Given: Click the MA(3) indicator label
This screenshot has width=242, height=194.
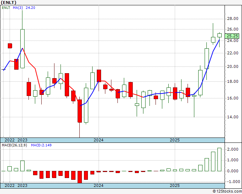Looking at the screenshot, I should [x=18, y=8].
